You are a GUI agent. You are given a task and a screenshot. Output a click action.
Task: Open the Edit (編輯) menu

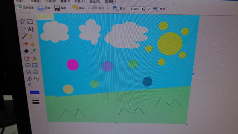coord(36,1)
